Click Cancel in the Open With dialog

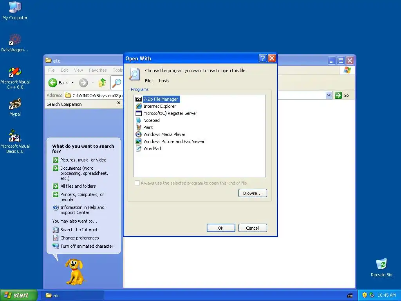tap(253, 228)
